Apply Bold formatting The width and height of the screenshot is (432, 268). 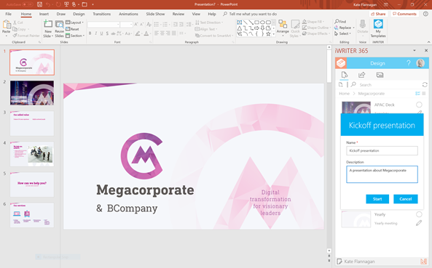tap(90, 33)
